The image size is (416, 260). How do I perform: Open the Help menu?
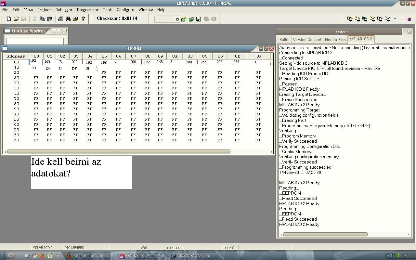tap(161, 10)
